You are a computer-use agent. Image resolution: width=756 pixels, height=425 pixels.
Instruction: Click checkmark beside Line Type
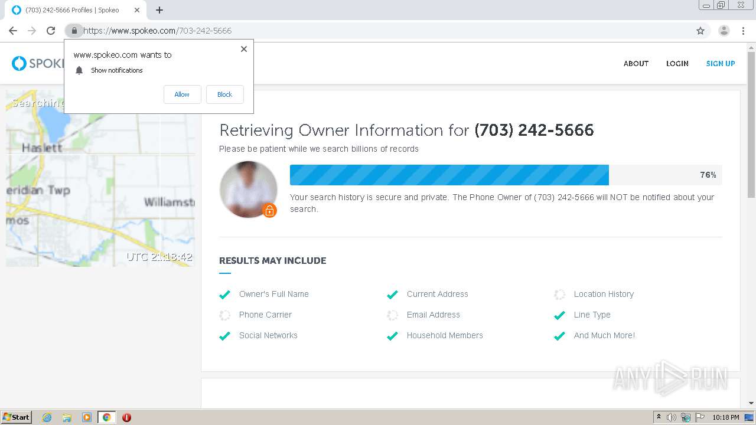pos(559,315)
